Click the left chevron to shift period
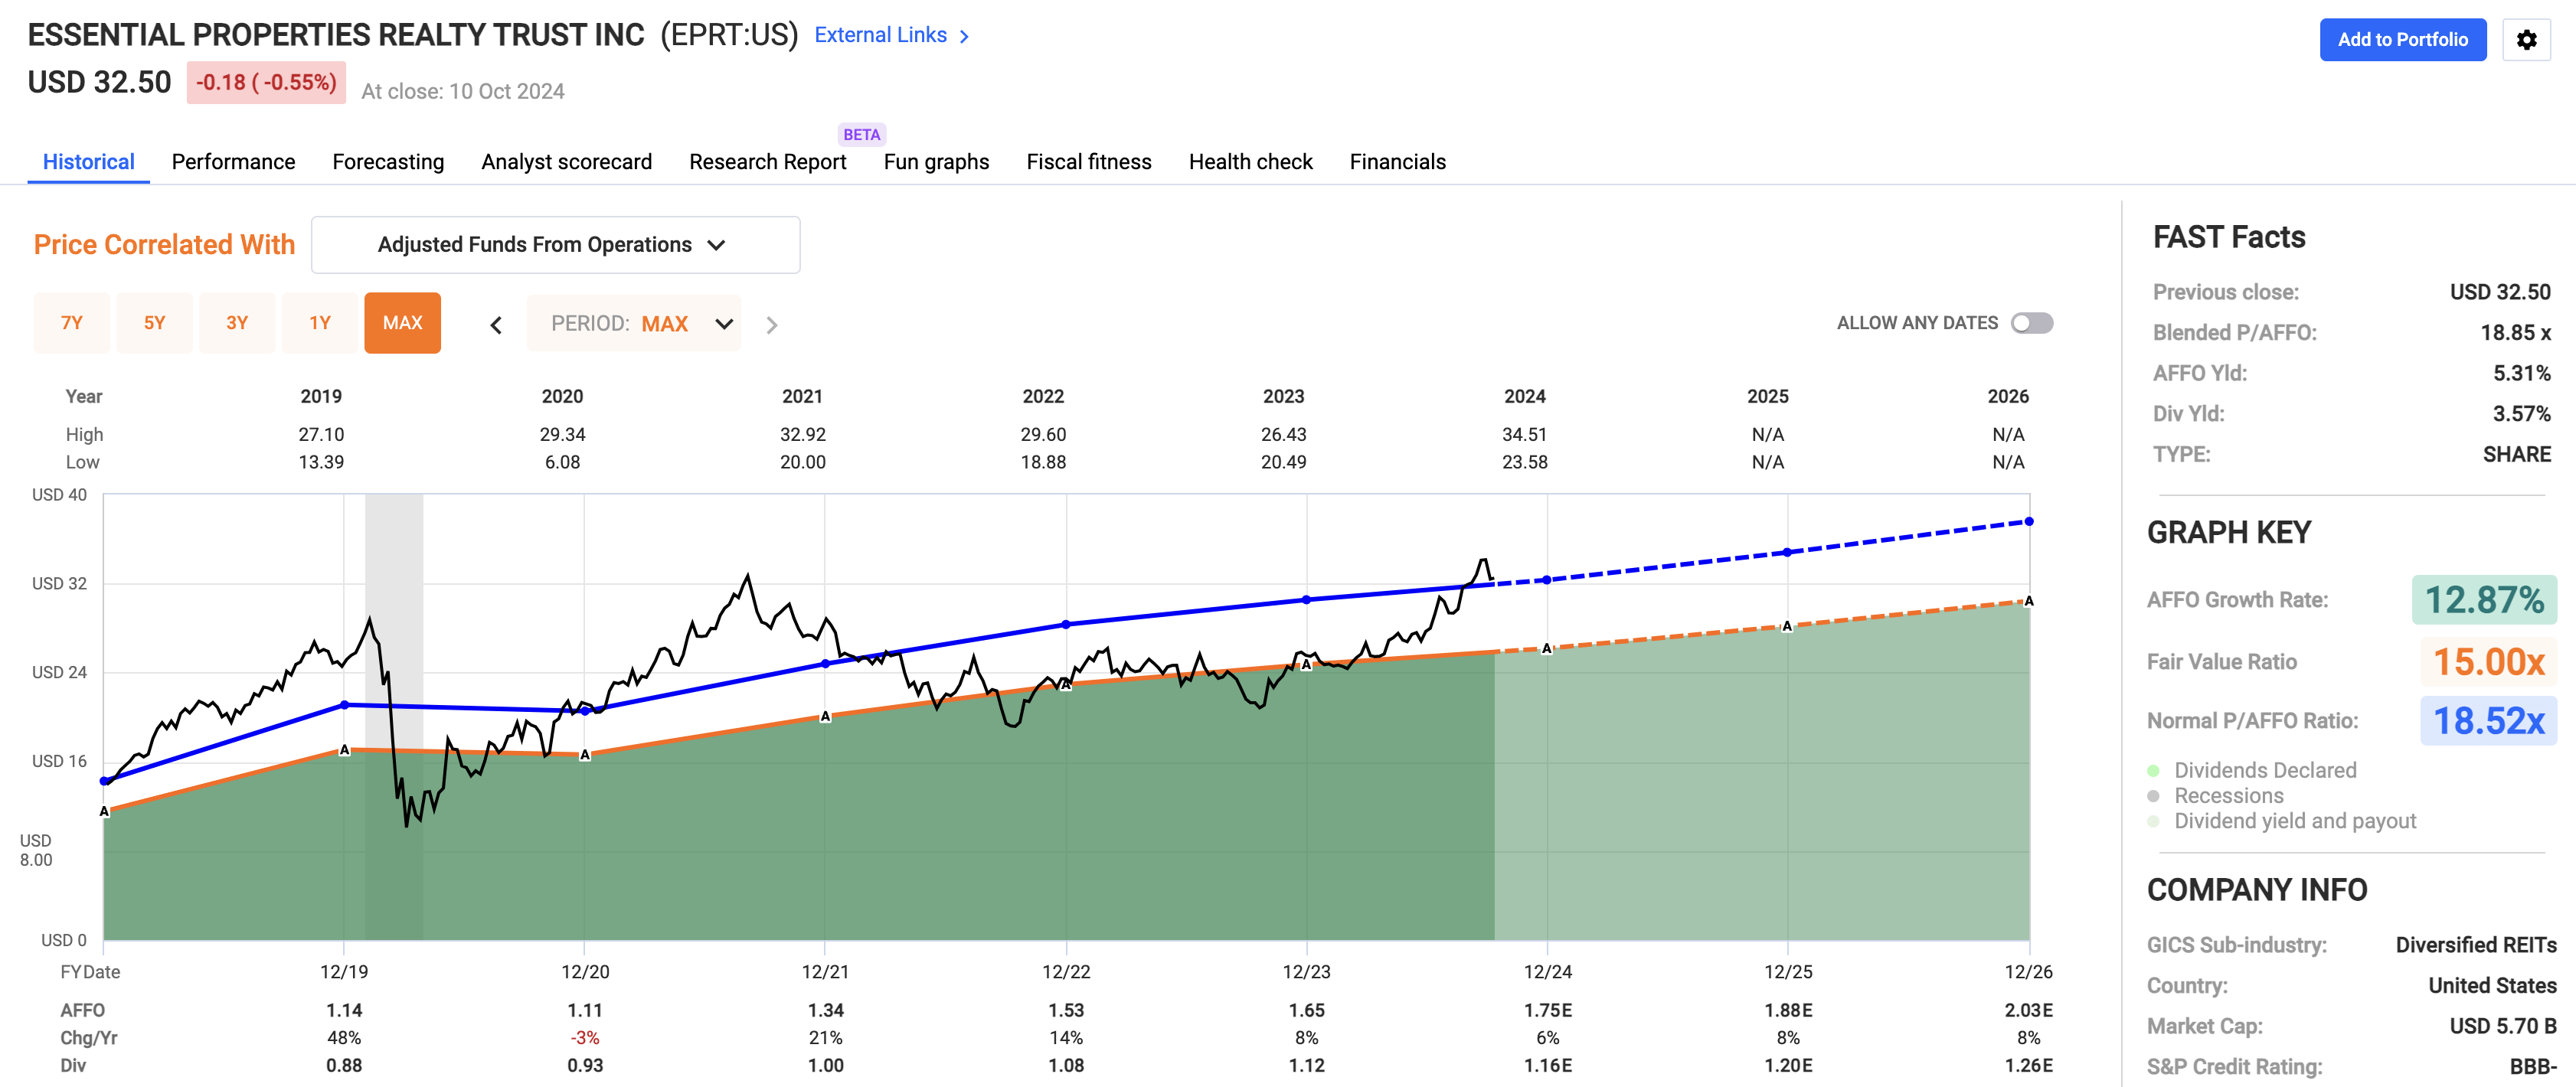 [x=496, y=323]
